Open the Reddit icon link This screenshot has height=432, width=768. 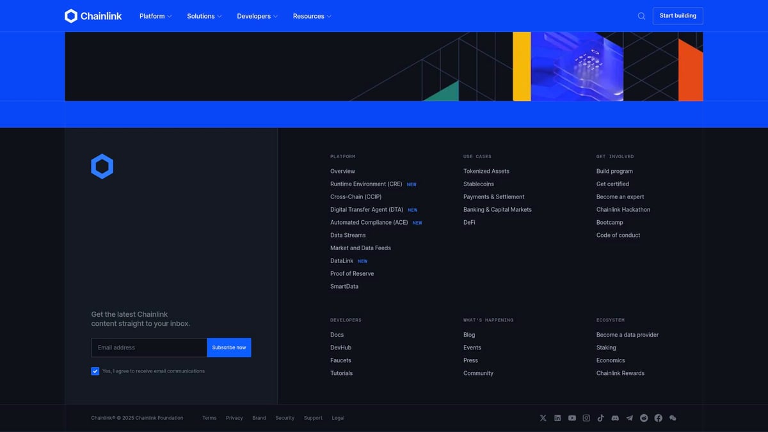pos(644,418)
